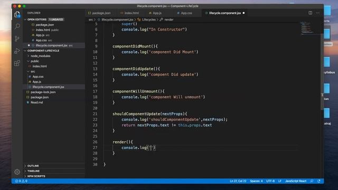Collapse the public folder
The width and height of the screenshot is (338, 190).
34,61
